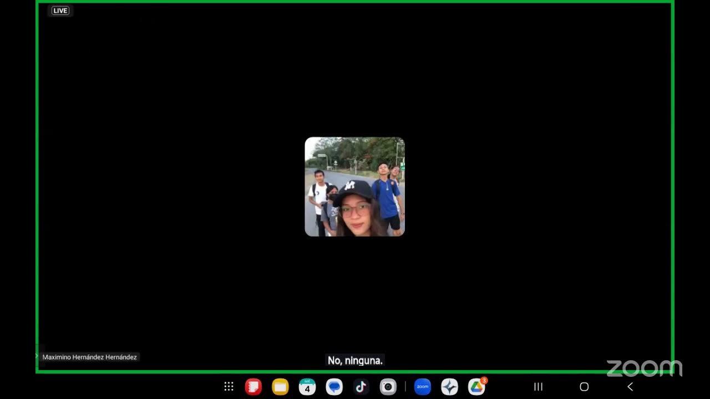Click the Maximino Hernández Hernández name label
The height and width of the screenshot is (399, 710).
coord(89,357)
